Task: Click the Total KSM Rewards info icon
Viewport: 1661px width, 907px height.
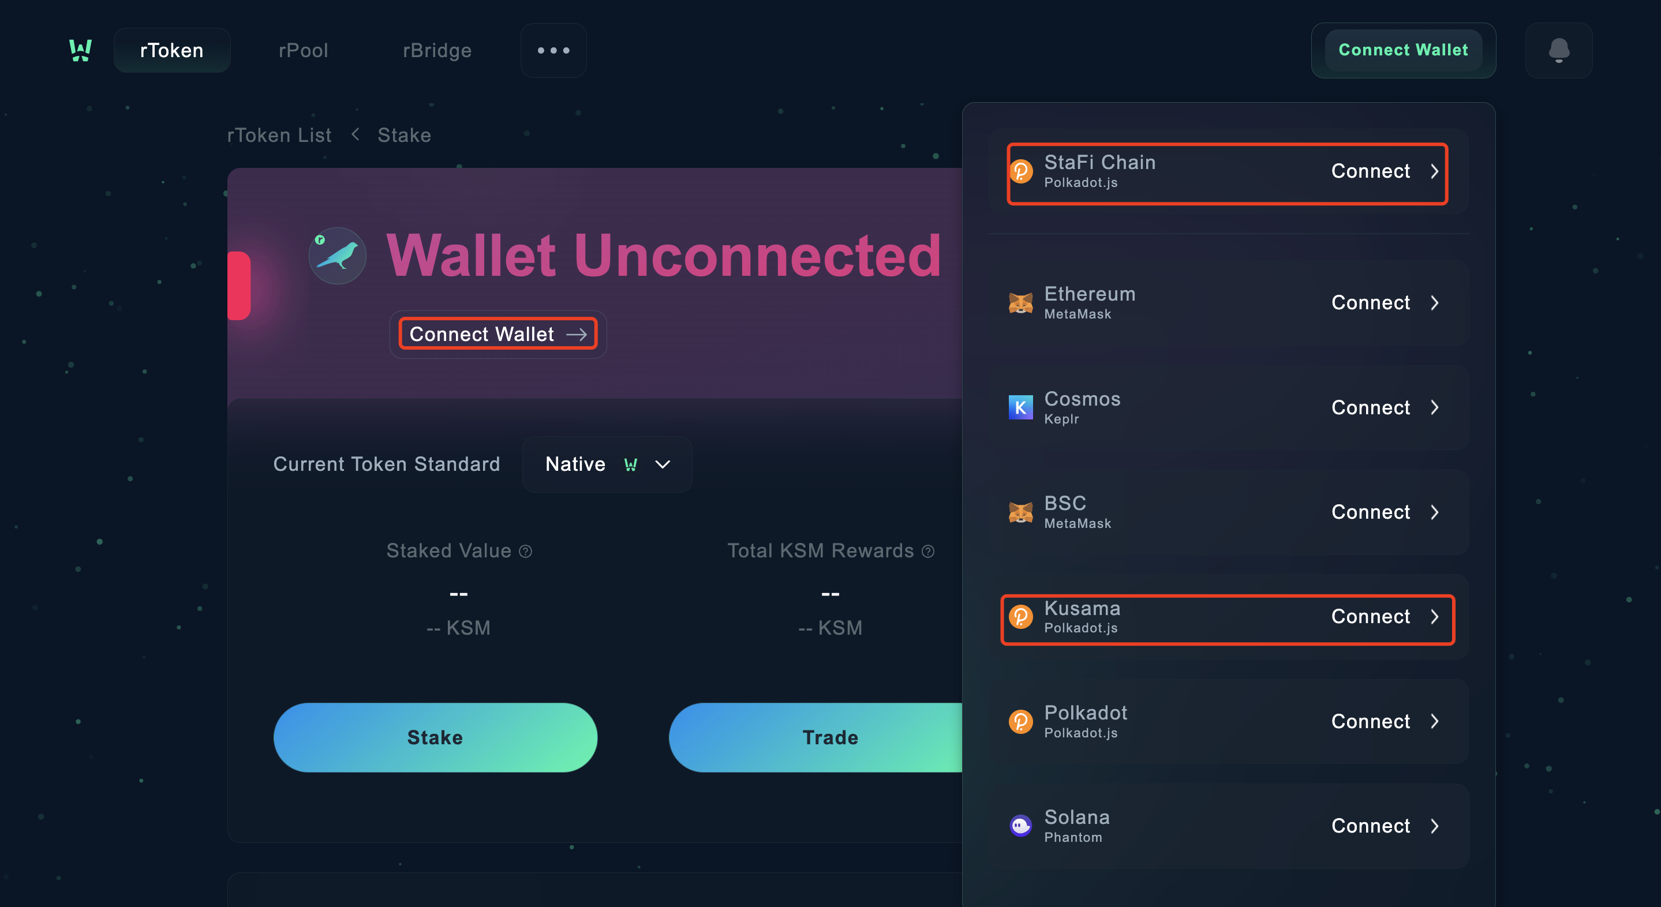Action: coord(928,551)
